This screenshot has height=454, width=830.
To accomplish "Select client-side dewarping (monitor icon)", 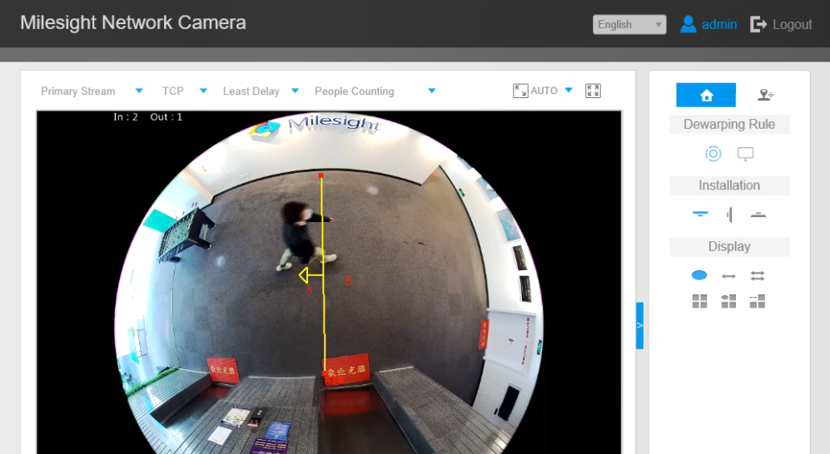I will pyautogui.click(x=745, y=154).
